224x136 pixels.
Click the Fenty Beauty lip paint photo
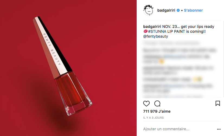coord(68,68)
